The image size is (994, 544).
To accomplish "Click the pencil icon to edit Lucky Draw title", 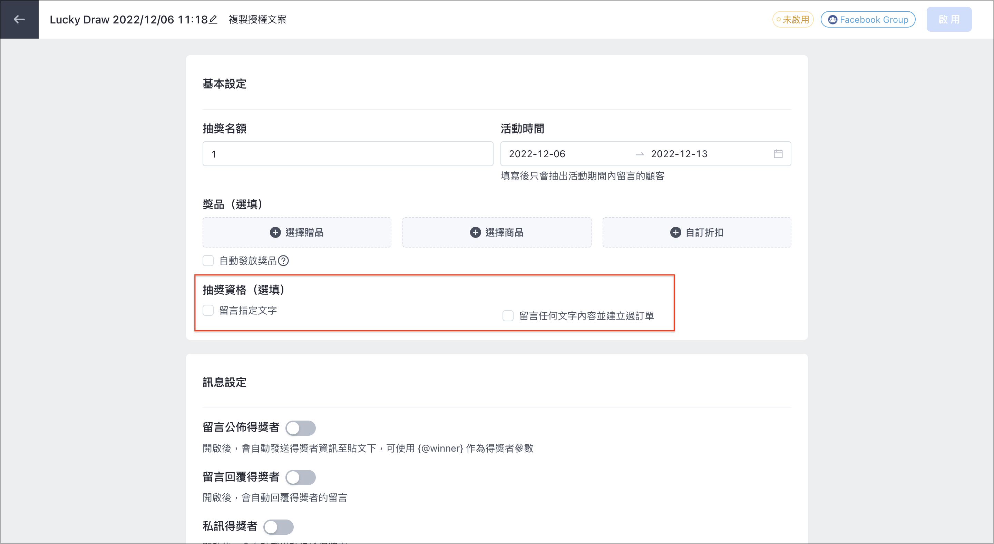I will (213, 19).
